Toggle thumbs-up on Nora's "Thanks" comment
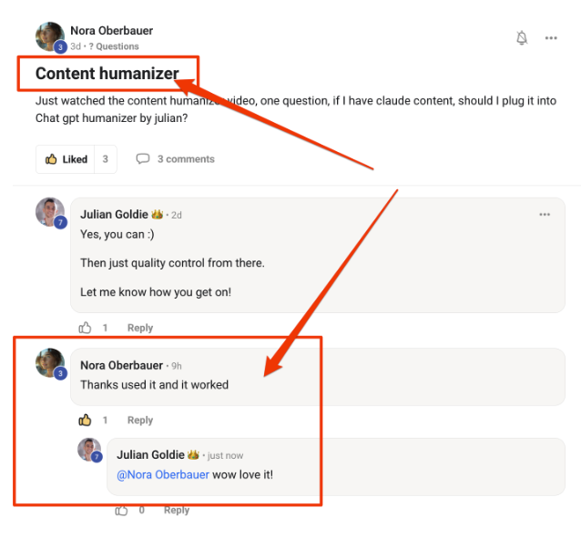Viewport: 581px width, 548px height. pos(86,421)
